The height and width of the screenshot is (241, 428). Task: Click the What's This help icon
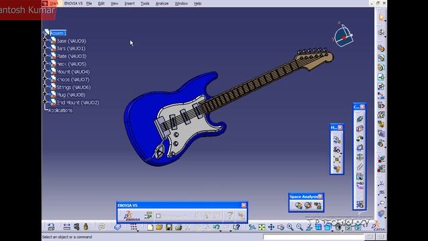(x=236, y=227)
